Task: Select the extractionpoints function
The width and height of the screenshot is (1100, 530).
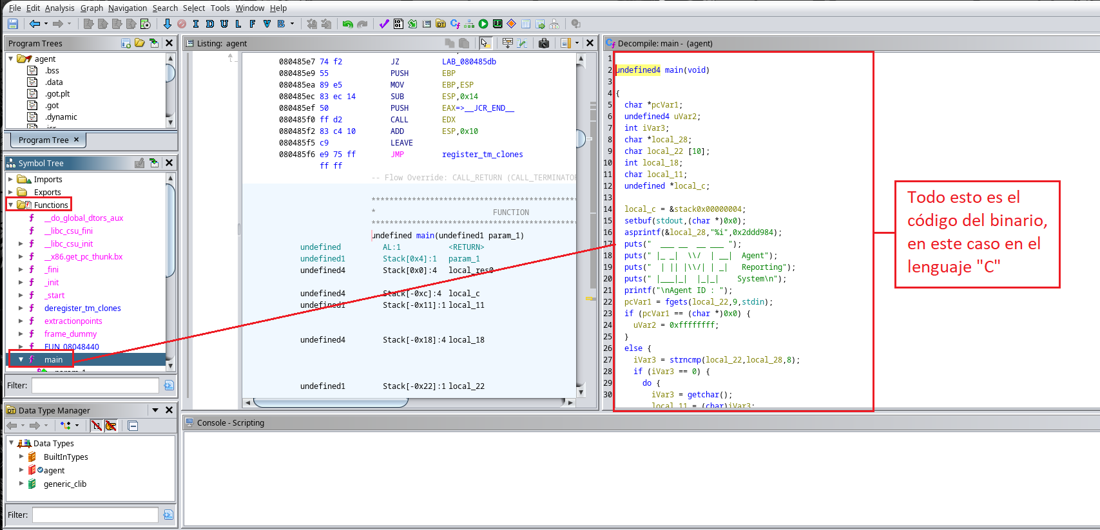Action: click(x=73, y=321)
